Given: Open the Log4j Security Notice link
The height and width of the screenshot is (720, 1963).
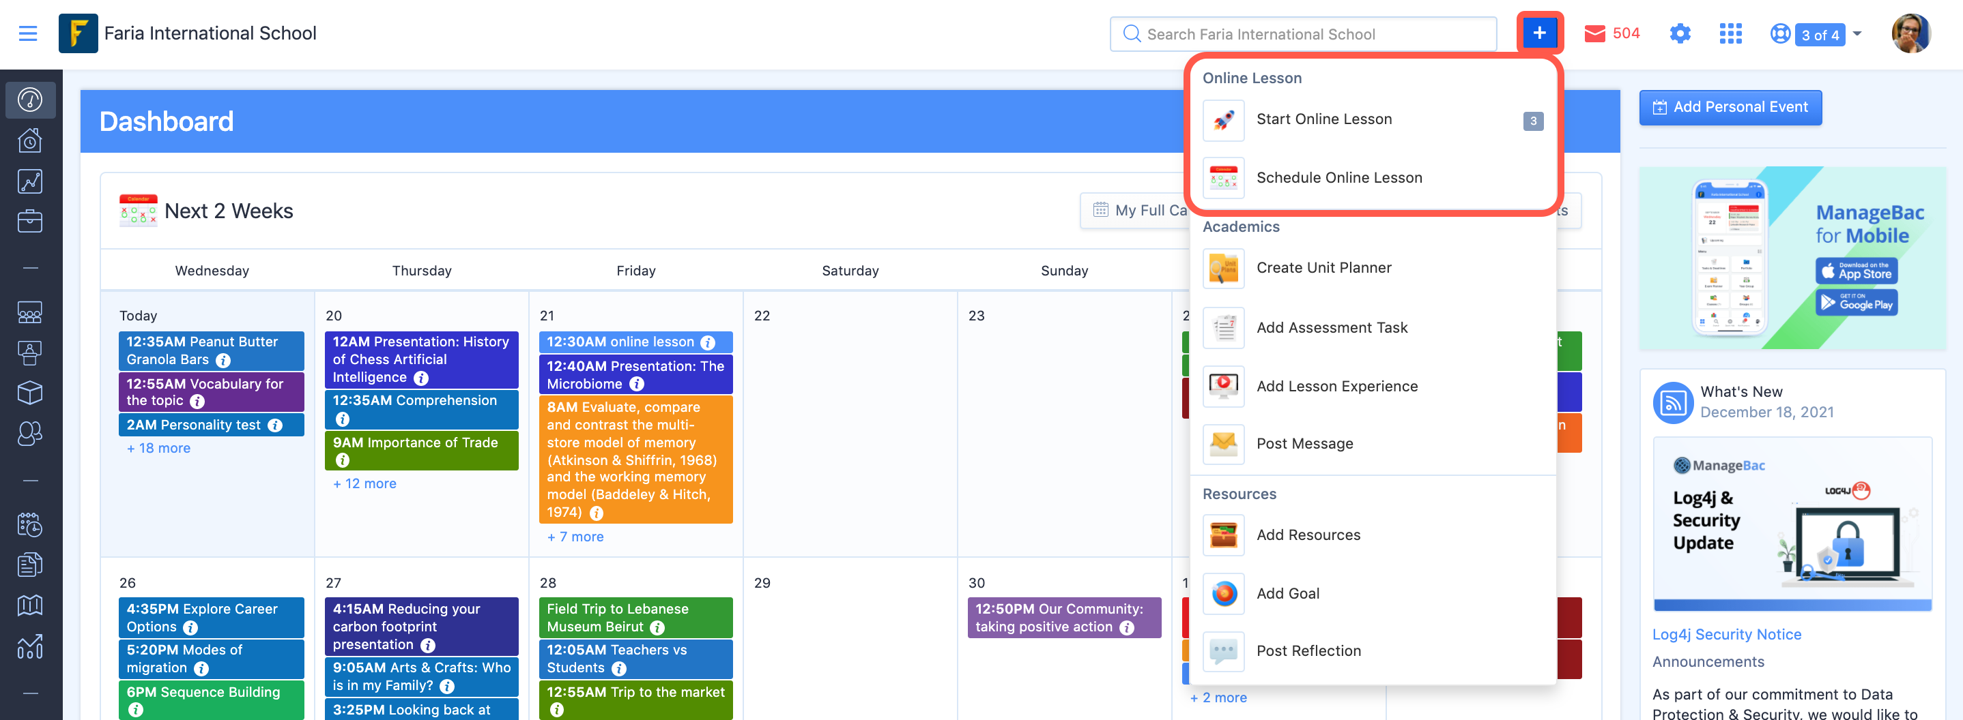Looking at the screenshot, I should tap(1727, 635).
